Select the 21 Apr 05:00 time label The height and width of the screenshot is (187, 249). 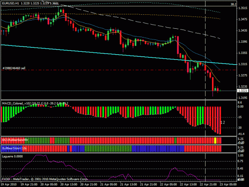click(109, 185)
